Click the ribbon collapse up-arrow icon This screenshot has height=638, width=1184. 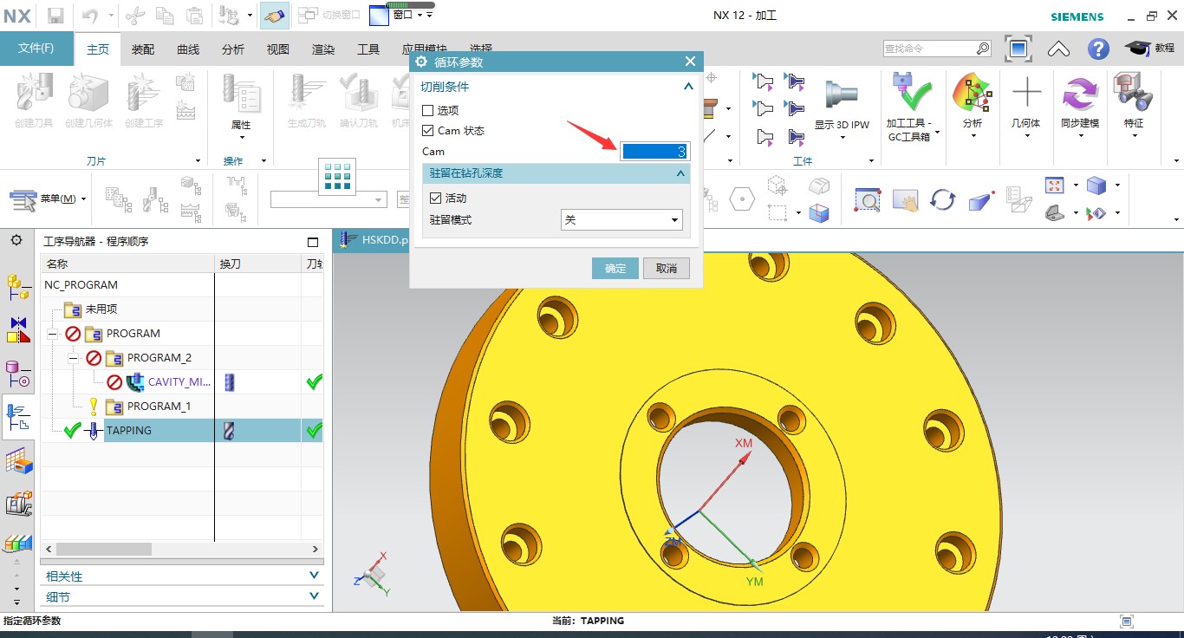[1058, 49]
